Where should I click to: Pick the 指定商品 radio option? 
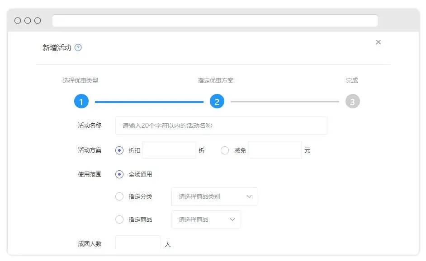(x=119, y=219)
